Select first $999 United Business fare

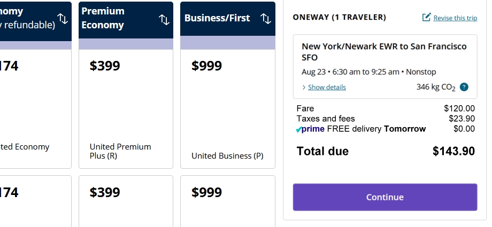[228, 109]
